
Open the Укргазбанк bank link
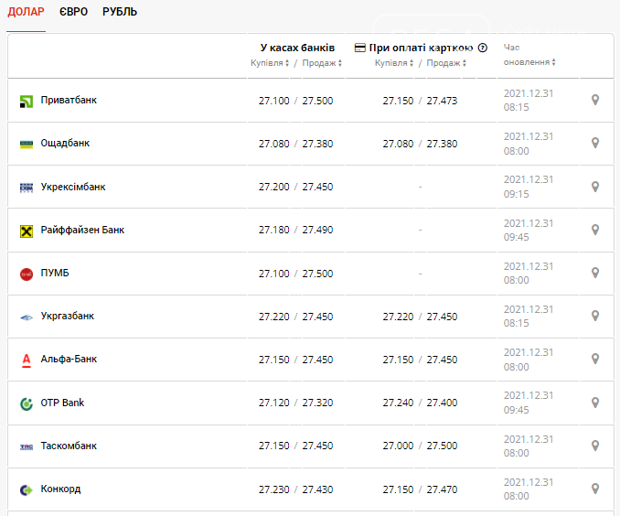[67, 316]
